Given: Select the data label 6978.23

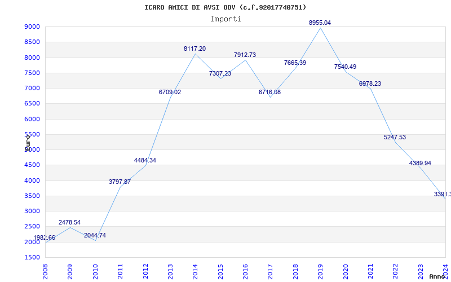Looking at the screenshot, I should tap(370, 83).
